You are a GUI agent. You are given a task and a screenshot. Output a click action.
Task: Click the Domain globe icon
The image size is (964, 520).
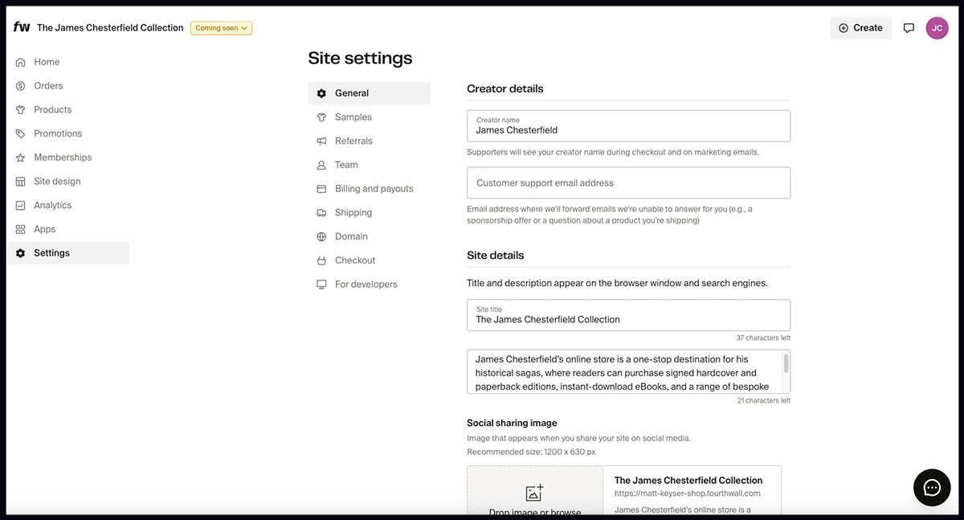pyautogui.click(x=321, y=237)
